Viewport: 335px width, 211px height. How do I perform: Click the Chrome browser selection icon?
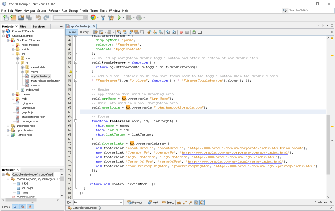pyautogui.click(x=93, y=17)
